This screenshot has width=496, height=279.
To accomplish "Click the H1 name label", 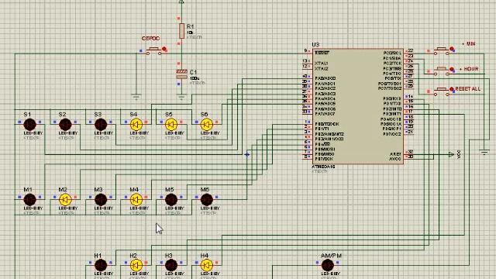I will (98, 255).
